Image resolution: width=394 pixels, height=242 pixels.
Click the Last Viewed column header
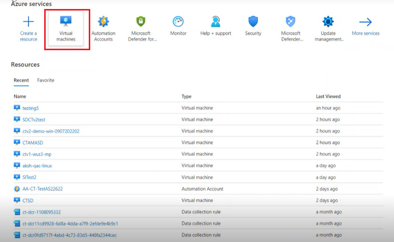click(328, 96)
